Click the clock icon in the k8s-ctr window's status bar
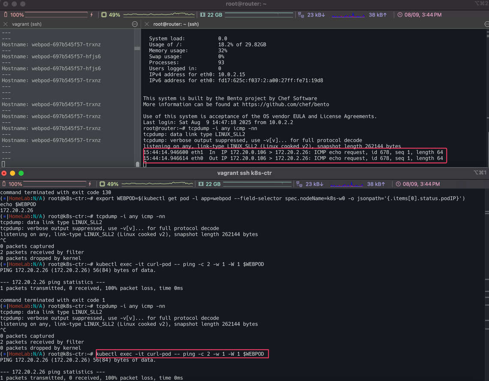Viewport: 489px width, 381px height. point(398,184)
